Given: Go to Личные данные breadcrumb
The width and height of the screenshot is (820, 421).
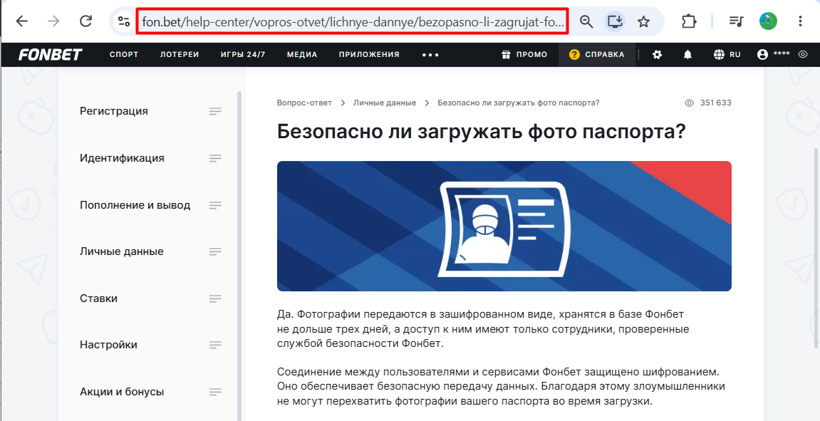Looking at the screenshot, I should click(385, 103).
